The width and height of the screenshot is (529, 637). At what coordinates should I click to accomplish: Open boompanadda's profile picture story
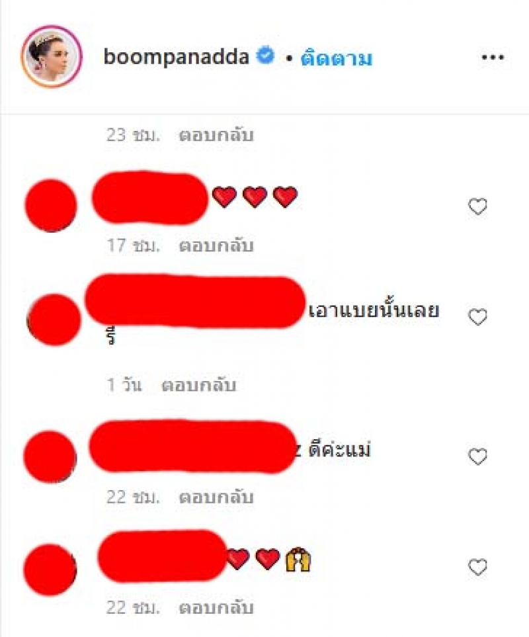click(x=52, y=56)
